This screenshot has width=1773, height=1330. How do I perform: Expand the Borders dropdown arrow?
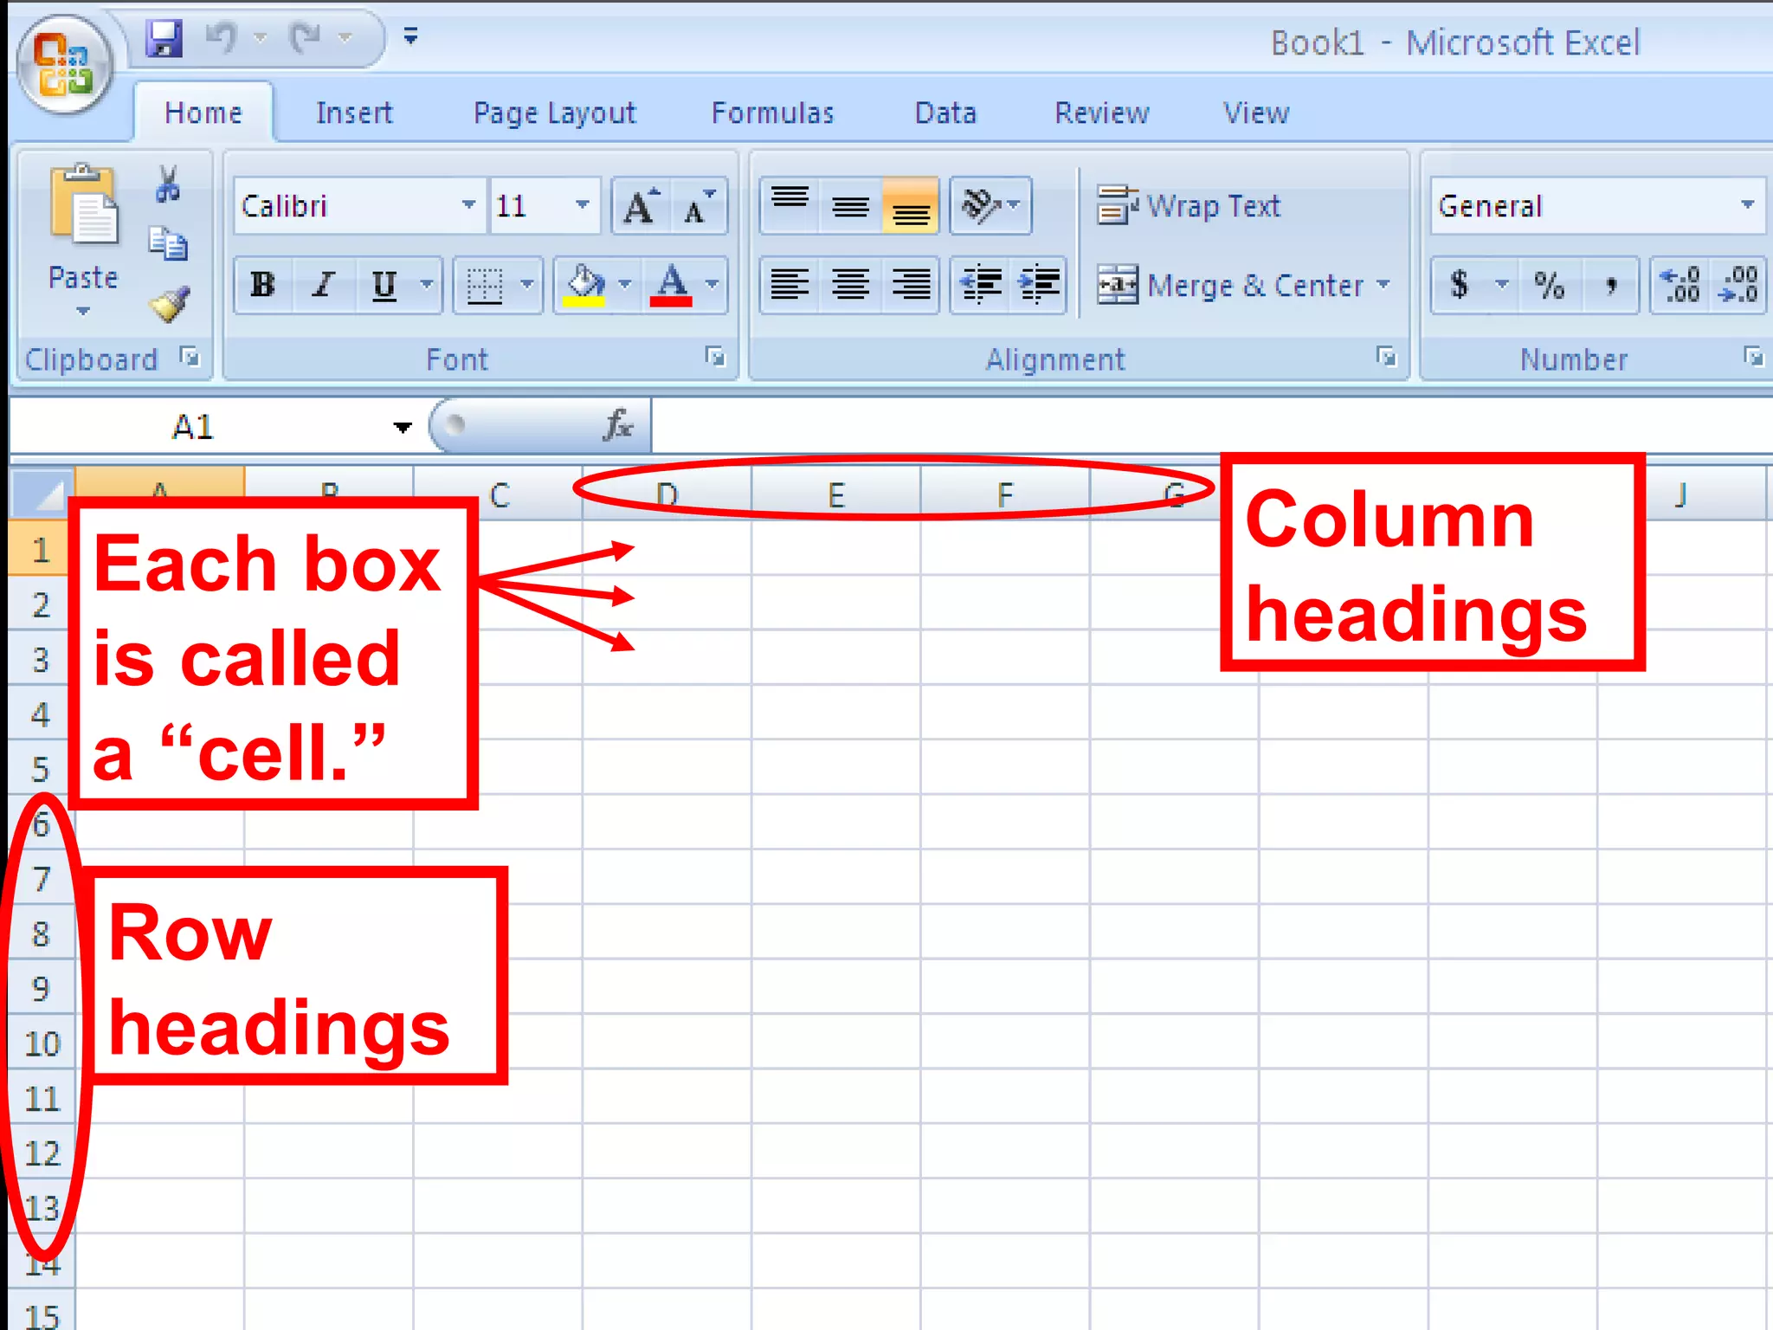tap(527, 284)
